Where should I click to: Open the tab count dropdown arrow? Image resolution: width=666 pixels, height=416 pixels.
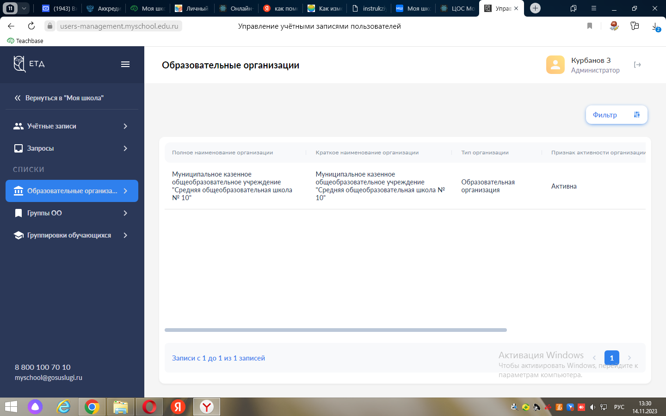click(x=24, y=8)
